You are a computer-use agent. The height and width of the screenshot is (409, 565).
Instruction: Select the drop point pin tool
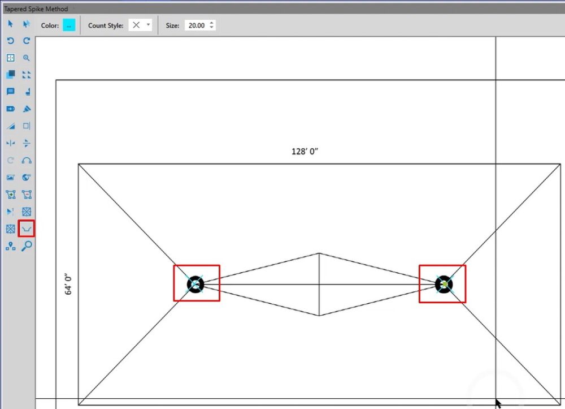(x=10, y=246)
